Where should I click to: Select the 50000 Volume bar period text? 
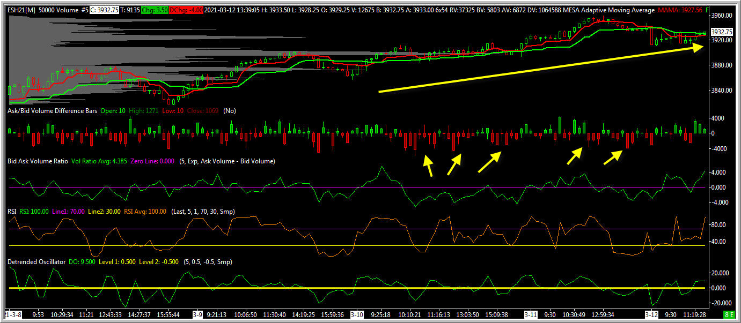58,10
